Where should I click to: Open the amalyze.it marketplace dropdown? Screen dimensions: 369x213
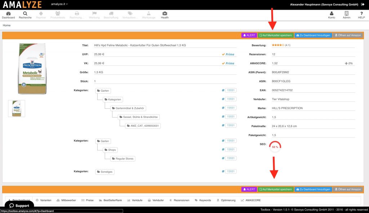pos(59,4)
